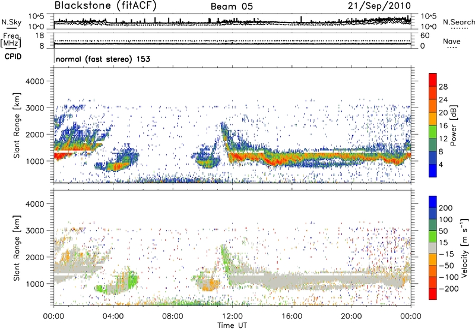Click the "16" label on Power colorbar
The image size is (475, 329).
click(x=443, y=126)
